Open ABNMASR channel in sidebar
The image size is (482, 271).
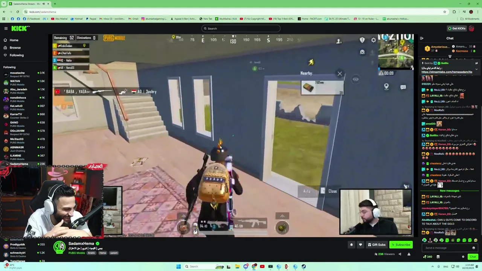[24, 149]
